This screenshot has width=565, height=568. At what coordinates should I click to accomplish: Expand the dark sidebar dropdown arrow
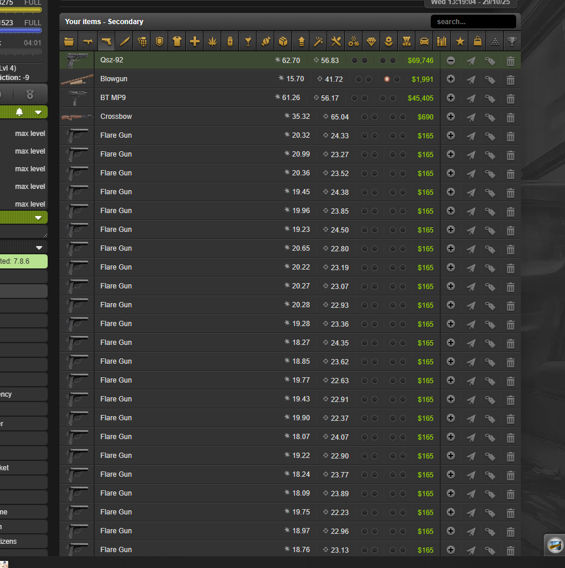pyautogui.click(x=39, y=248)
